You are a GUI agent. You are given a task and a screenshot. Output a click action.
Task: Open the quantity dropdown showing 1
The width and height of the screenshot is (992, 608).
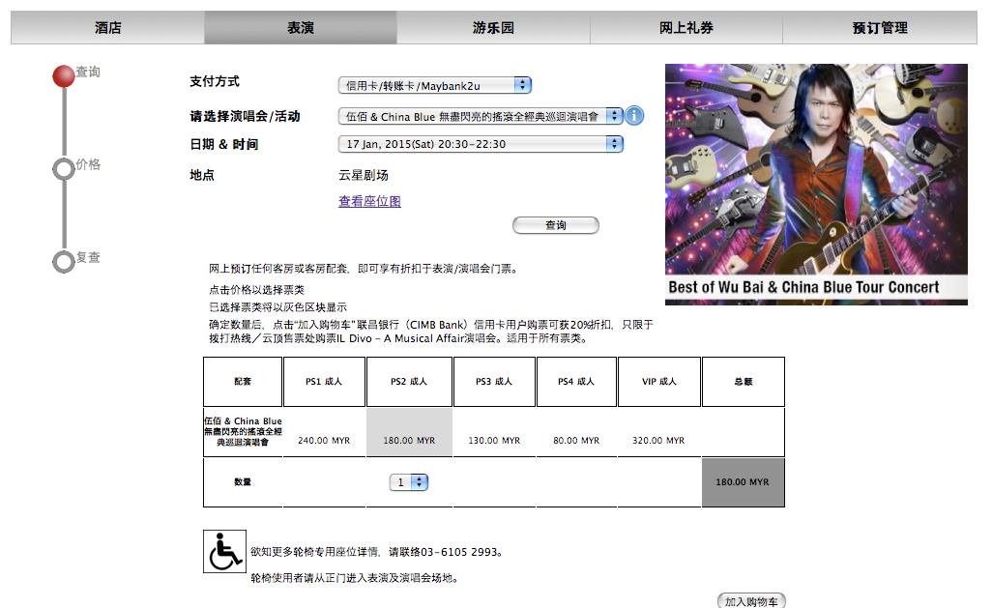pos(409,482)
